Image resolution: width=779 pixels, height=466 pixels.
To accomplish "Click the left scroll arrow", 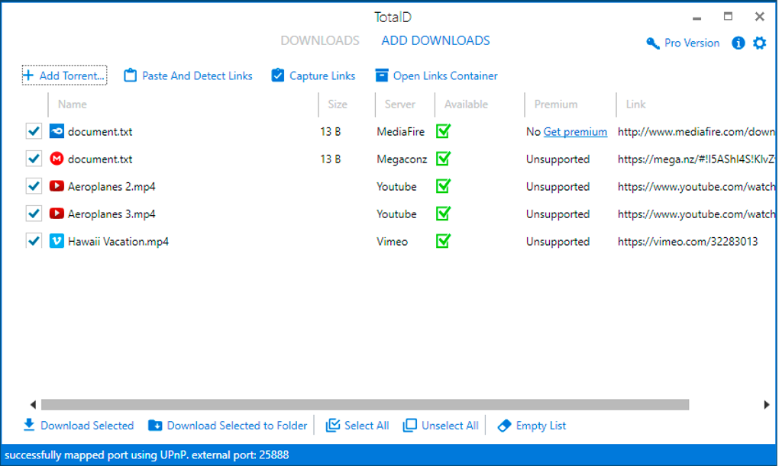I will pyautogui.click(x=33, y=404).
